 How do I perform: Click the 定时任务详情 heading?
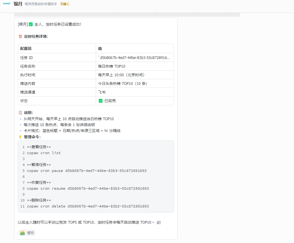36,36
